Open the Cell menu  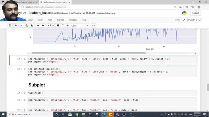[50, 20]
